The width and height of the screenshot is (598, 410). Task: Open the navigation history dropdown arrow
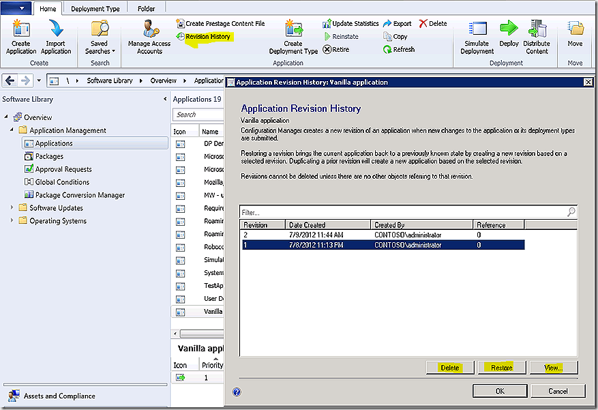(x=39, y=80)
